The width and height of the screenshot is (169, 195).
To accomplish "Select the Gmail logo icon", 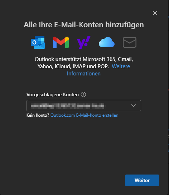I will (x=61, y=42).
